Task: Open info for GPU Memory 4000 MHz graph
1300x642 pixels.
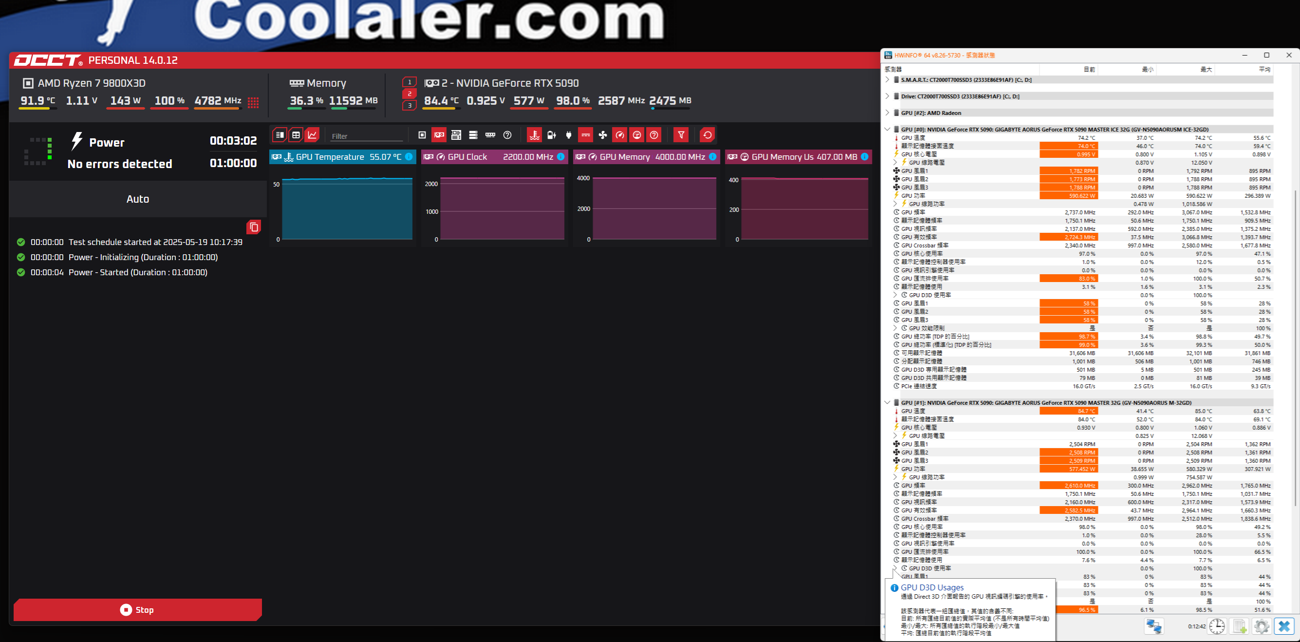Action: pyautogui.click(x=713, y=157)
